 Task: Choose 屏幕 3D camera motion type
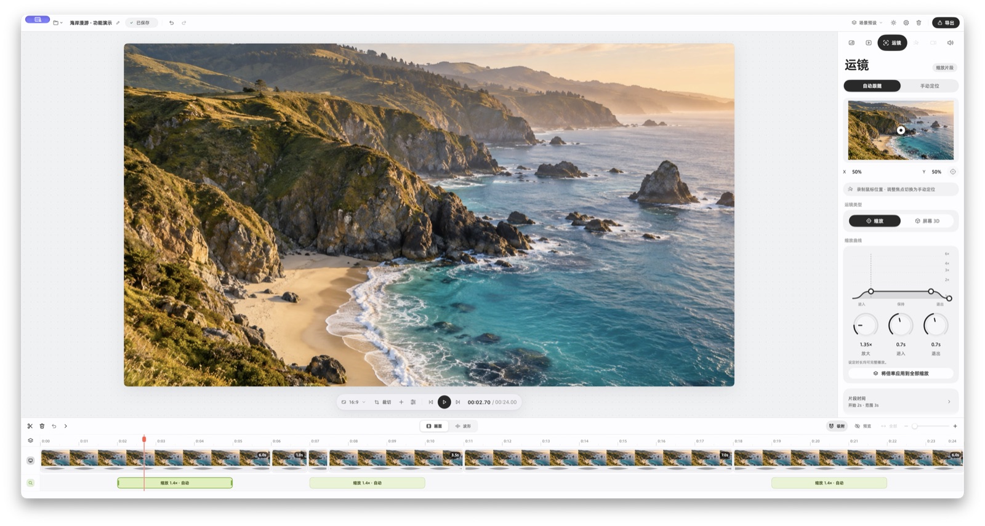[927, 221]
